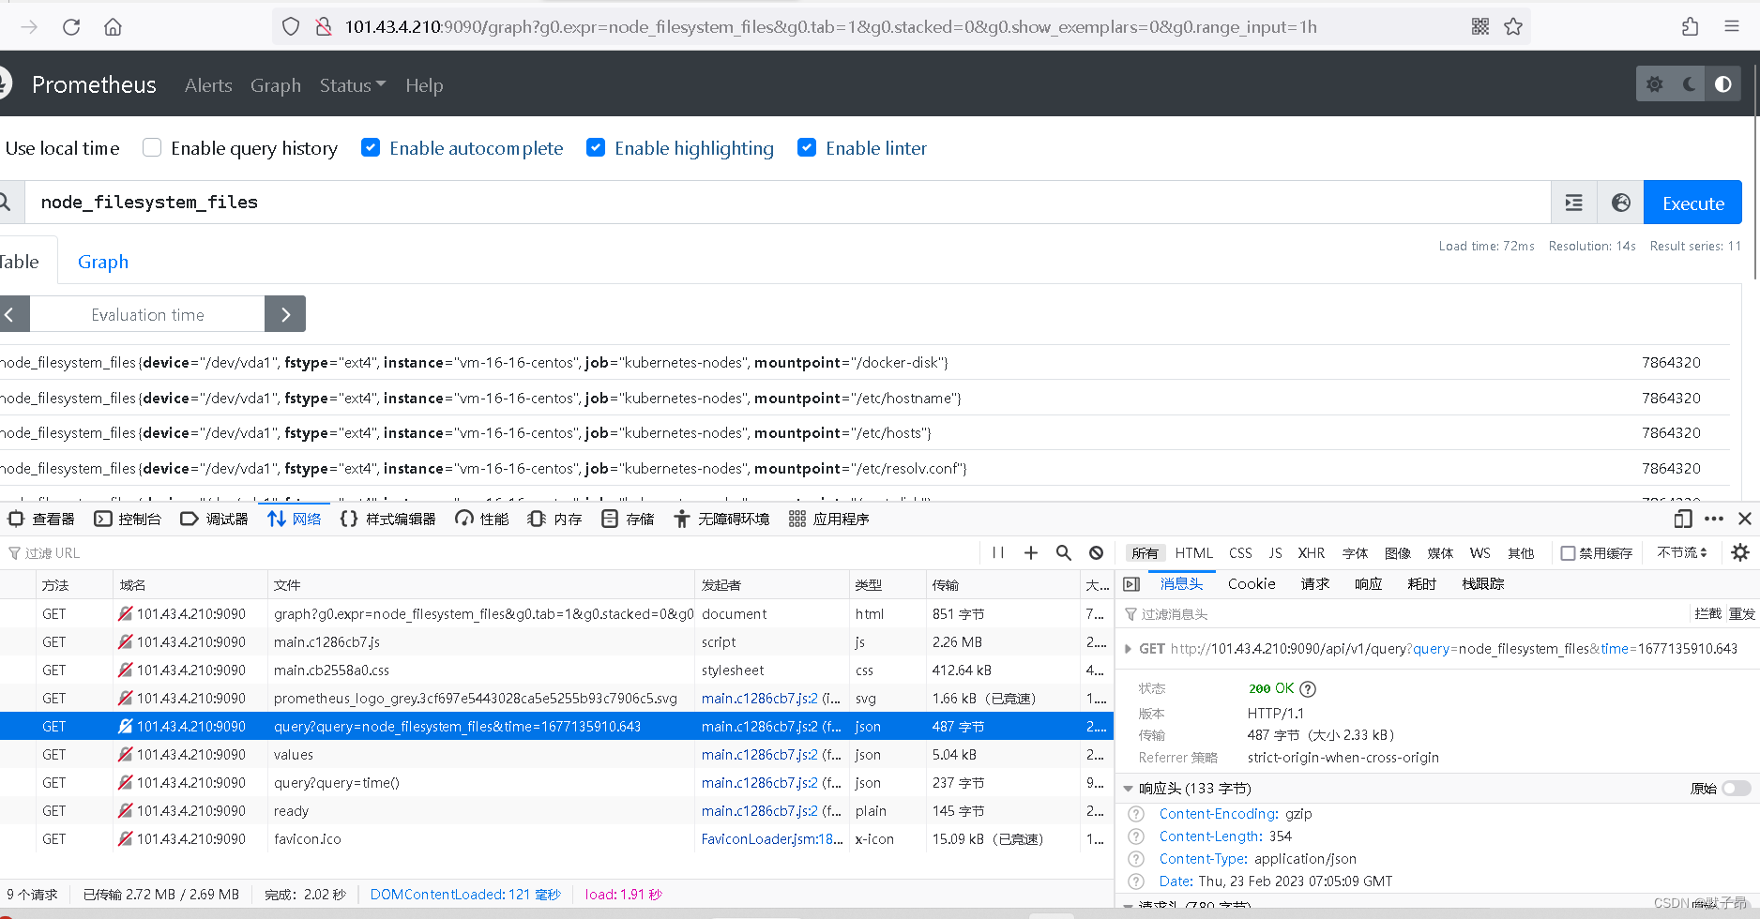The height and width of the screenshot is (919, 1760).
Task: Disable autocomplete checkbox
Action: tap(371, 147)
